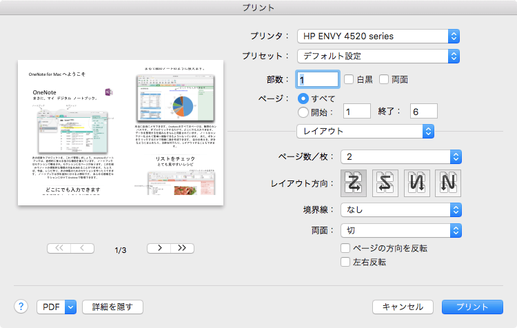Go to the next preview page
The width and height of the screenshot is (517, 328).
159,248
